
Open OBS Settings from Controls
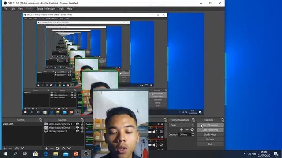coord(210,139)
